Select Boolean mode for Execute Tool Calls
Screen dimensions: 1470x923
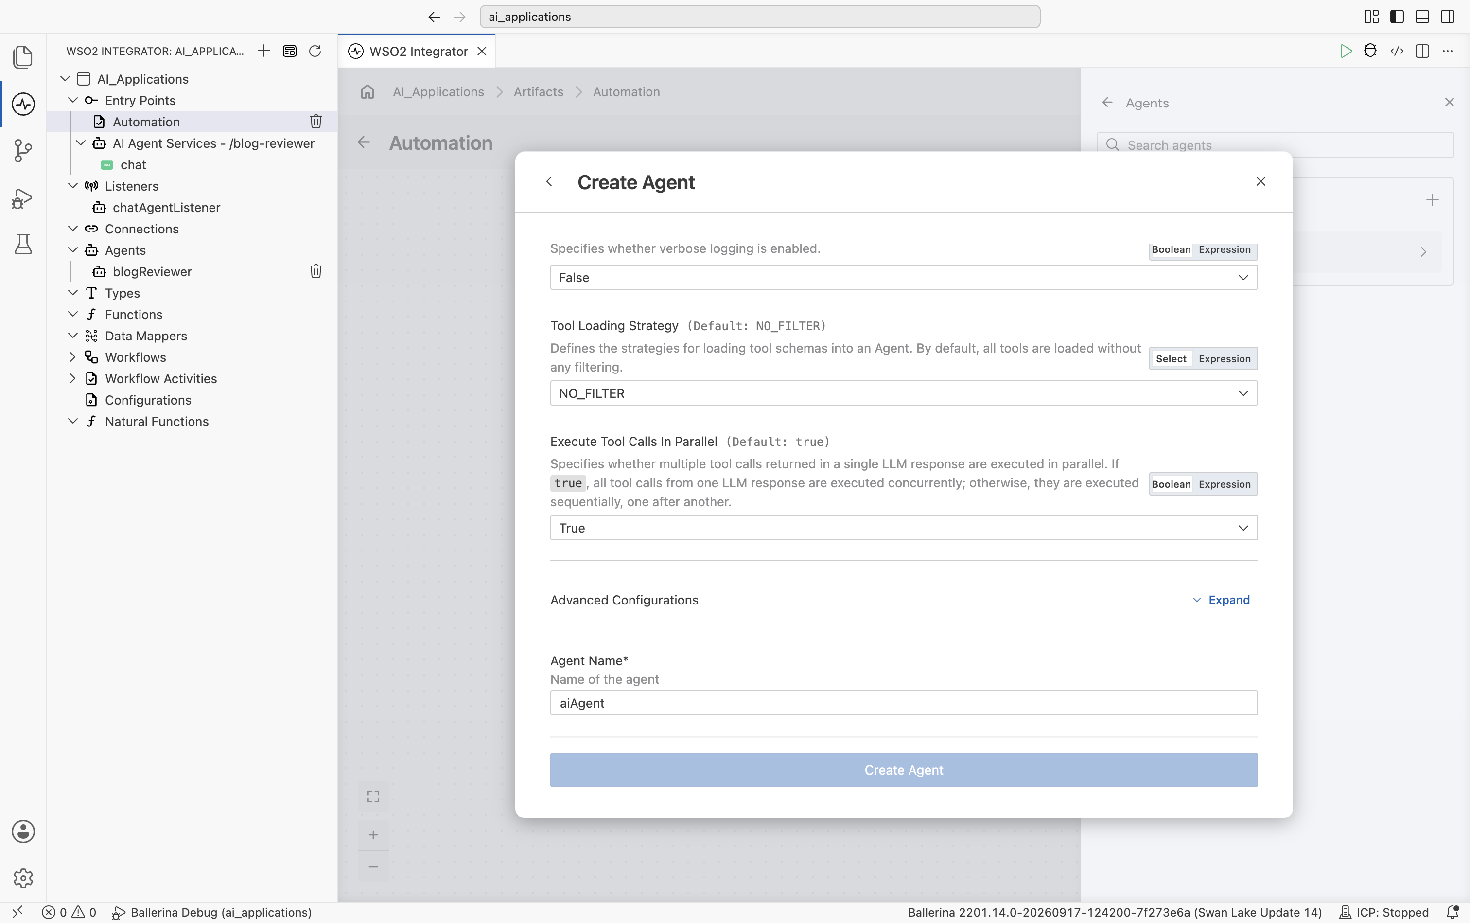[1171, 484]
